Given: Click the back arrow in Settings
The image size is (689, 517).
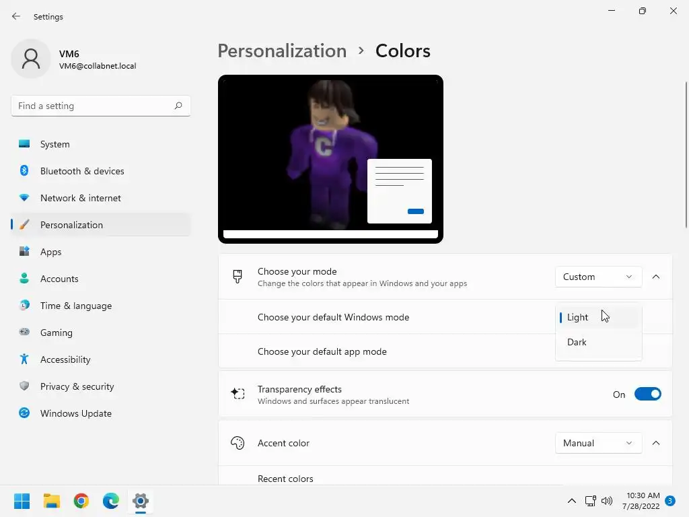Looking at the screenshot, I should click(16, 16).
